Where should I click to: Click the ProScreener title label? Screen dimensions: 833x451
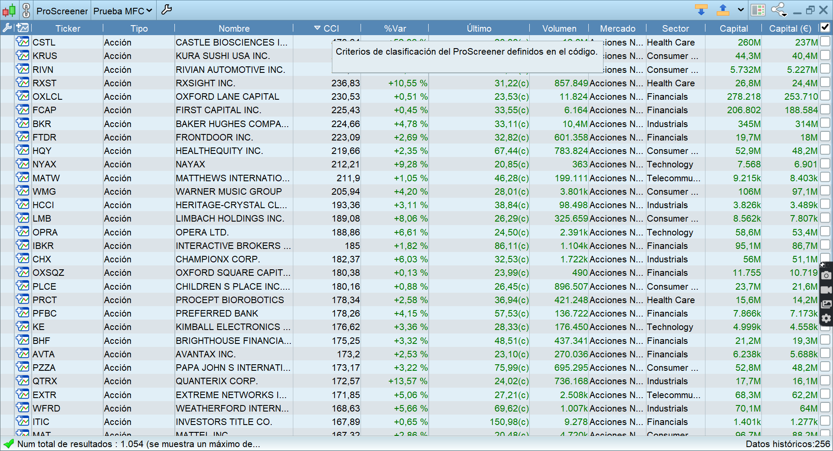tap(62, 11)
